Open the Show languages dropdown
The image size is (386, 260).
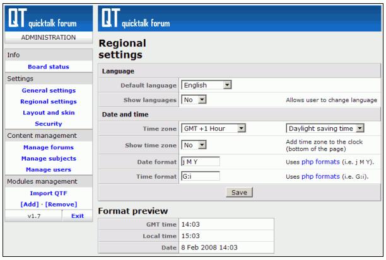pyautogui.click(x=194, y=99)
